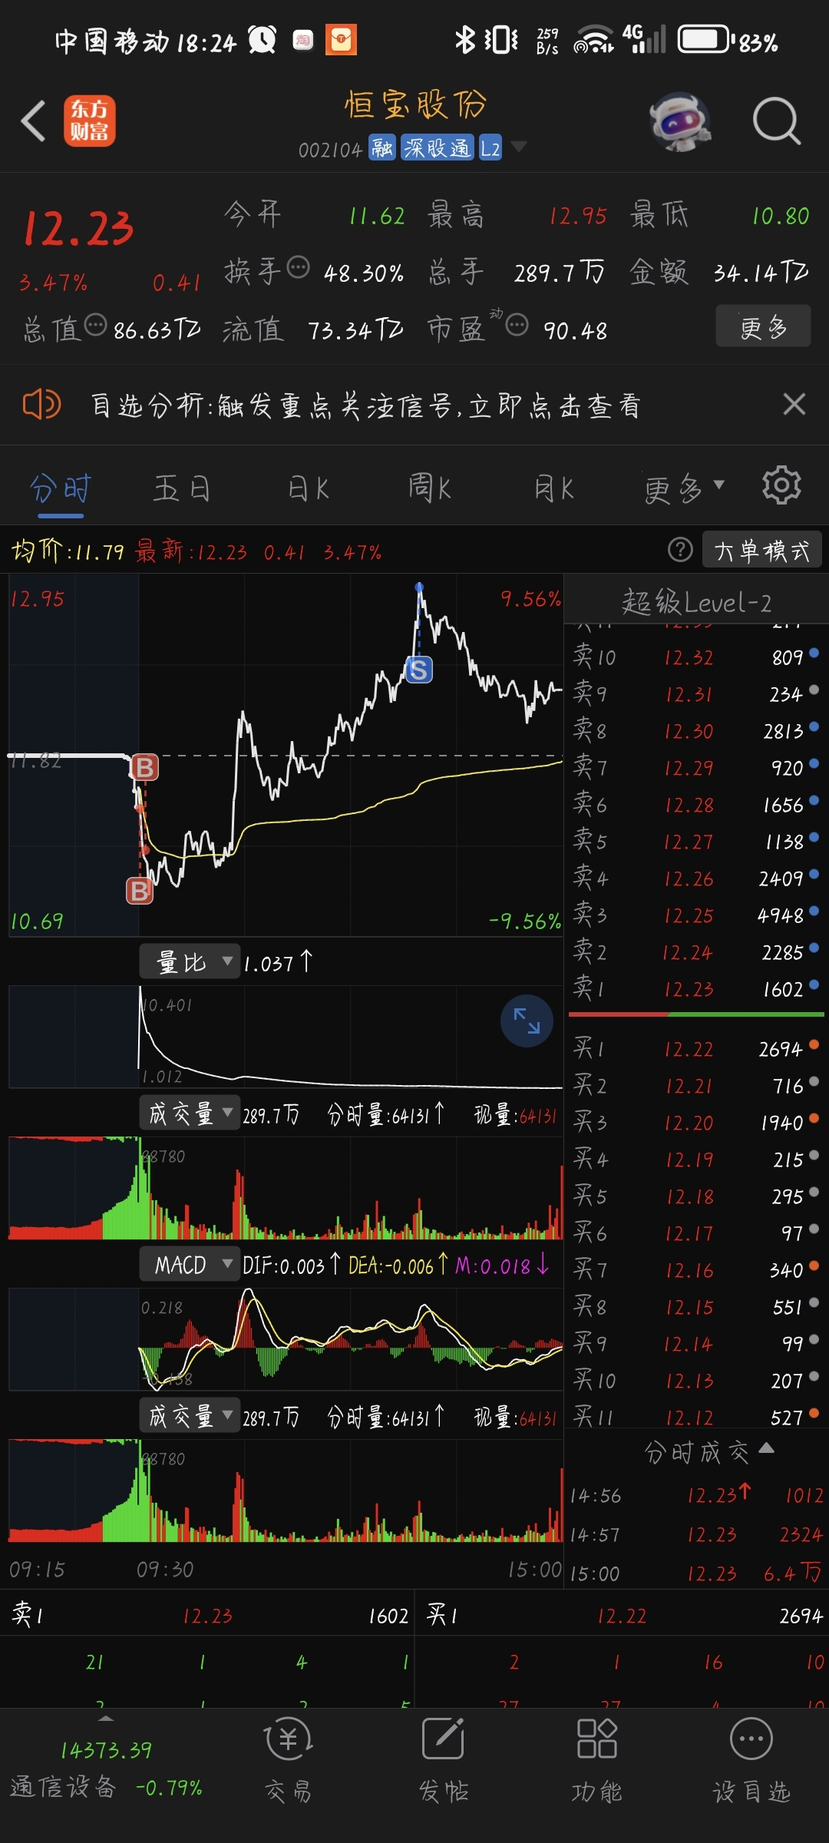Tap the L2 level badge
This screenshot has width=829, height=1843.
click(x=490, y=147)
